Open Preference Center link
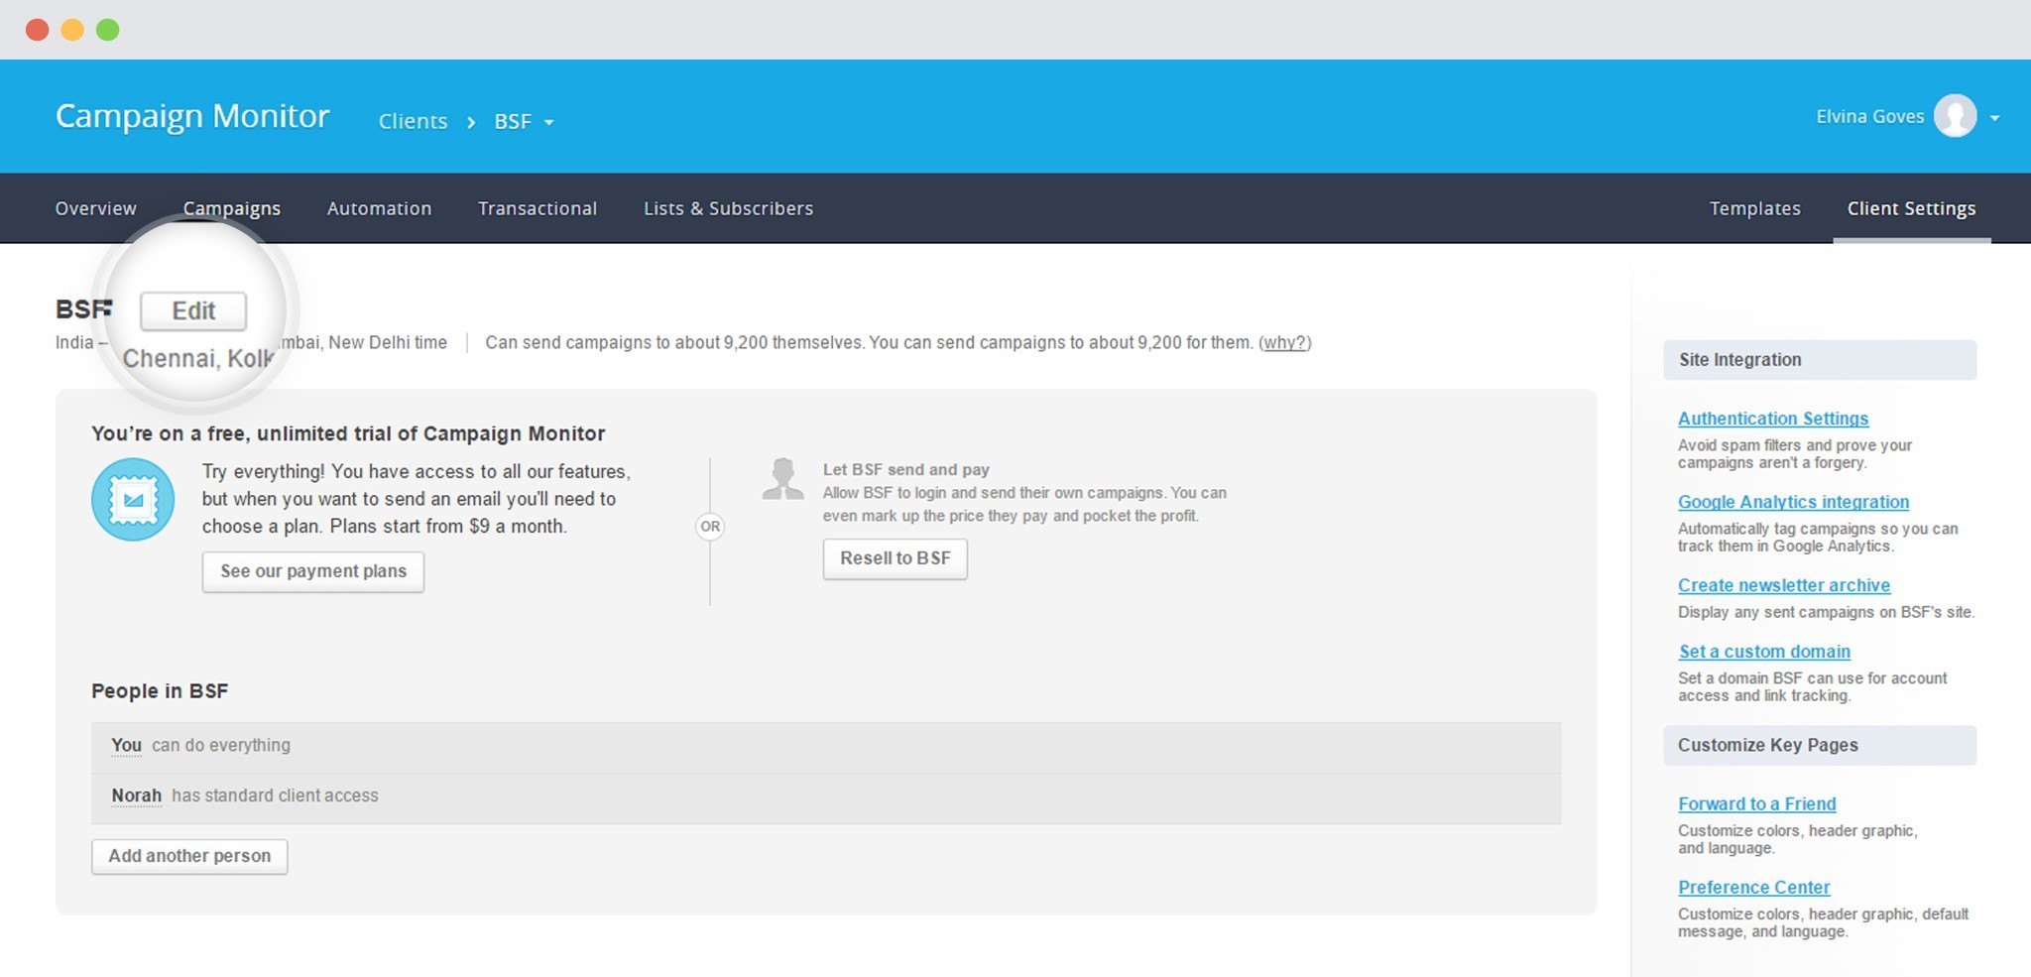 1754,888
